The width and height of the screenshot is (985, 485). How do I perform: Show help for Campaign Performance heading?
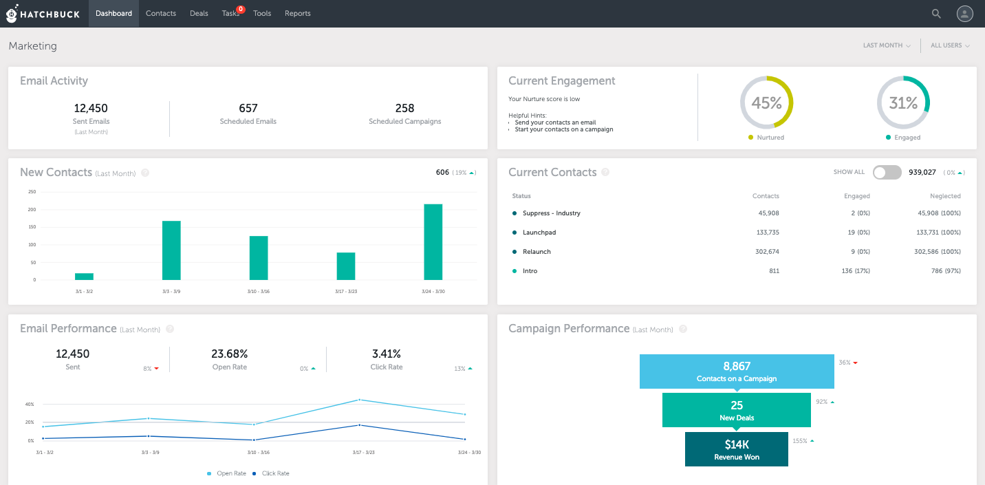click(683, 329)
